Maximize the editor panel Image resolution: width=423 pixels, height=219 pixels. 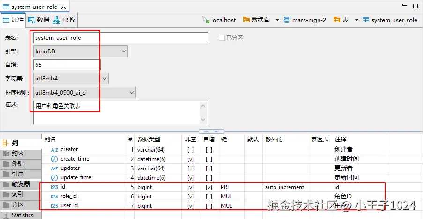pyautogui.click(x=416, y=6)
